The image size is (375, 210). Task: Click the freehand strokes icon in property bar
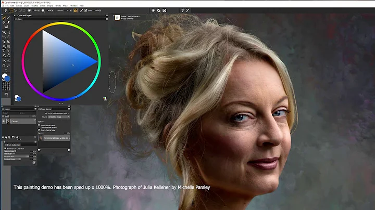pyautogui.click(x=11, y=10)
